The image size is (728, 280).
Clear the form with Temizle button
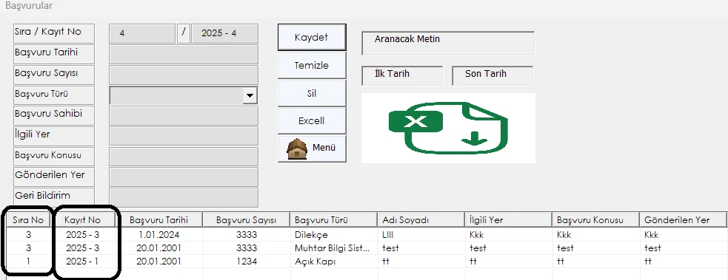(x=312, y=65)
